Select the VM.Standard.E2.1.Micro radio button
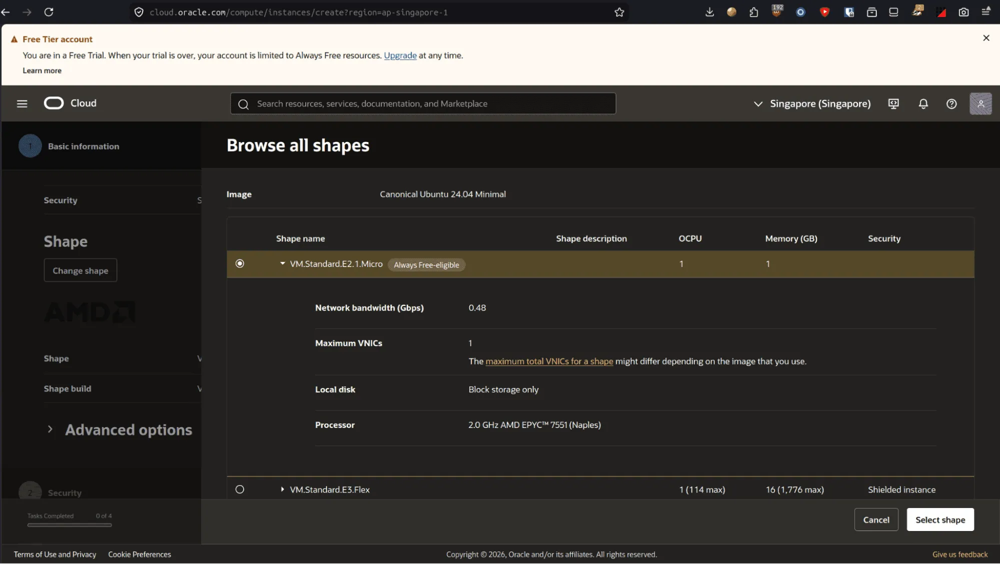Image resolution: width=1000 pixels, height=564 pixels. click(240, 263)
